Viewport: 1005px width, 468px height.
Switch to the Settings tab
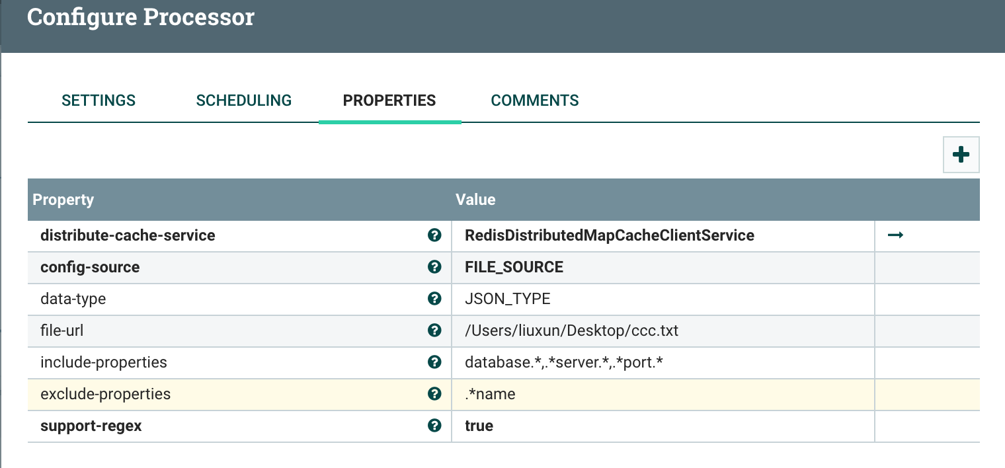[99, 100]
